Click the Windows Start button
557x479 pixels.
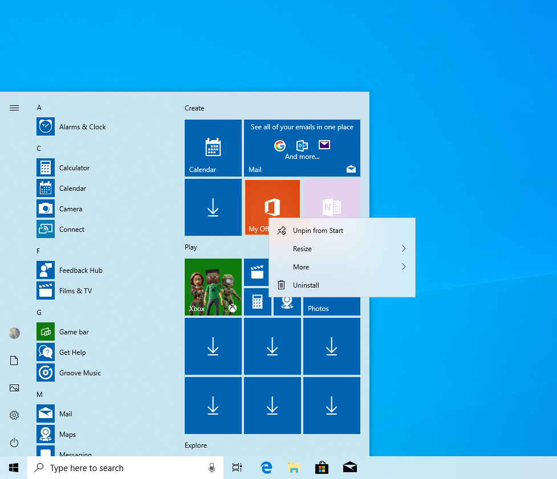tap(14, 468)
